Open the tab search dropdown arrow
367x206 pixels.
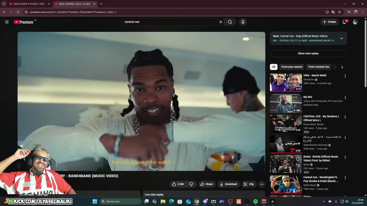coord(4,4)
